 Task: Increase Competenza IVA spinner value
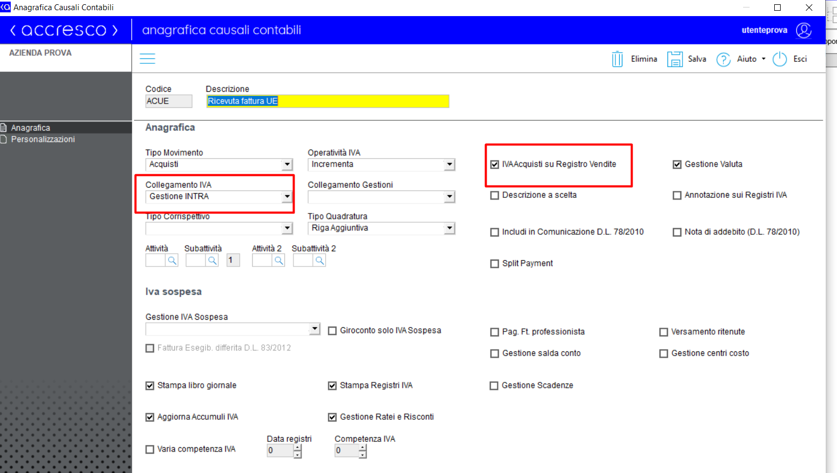[x=363, y=448]
